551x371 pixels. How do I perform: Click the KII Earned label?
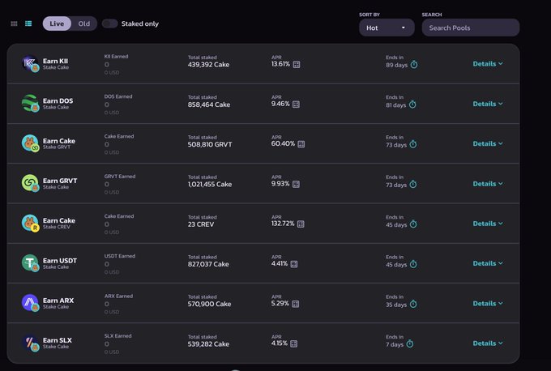(117, 56)
